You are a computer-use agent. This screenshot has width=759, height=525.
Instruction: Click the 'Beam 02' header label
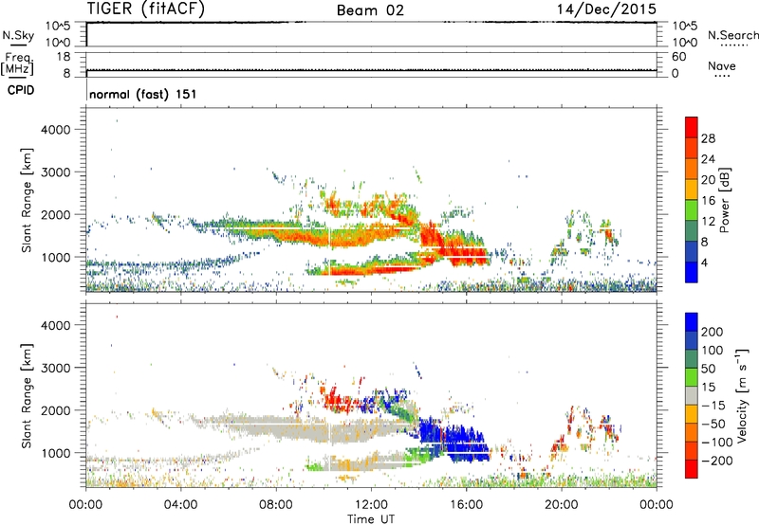point(370,10)
